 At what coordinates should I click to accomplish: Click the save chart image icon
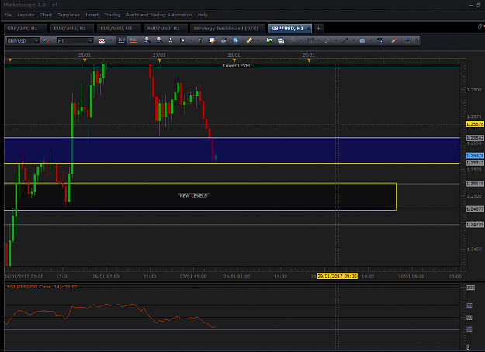[269, 40]
